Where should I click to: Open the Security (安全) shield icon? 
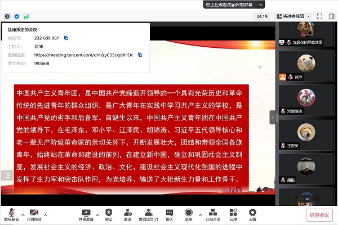(109, 213)
